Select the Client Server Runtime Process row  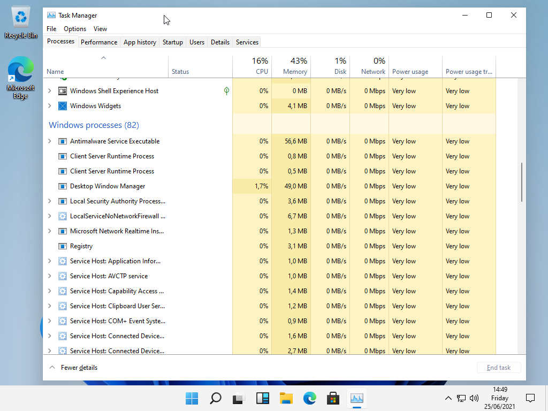click(112, 156)
